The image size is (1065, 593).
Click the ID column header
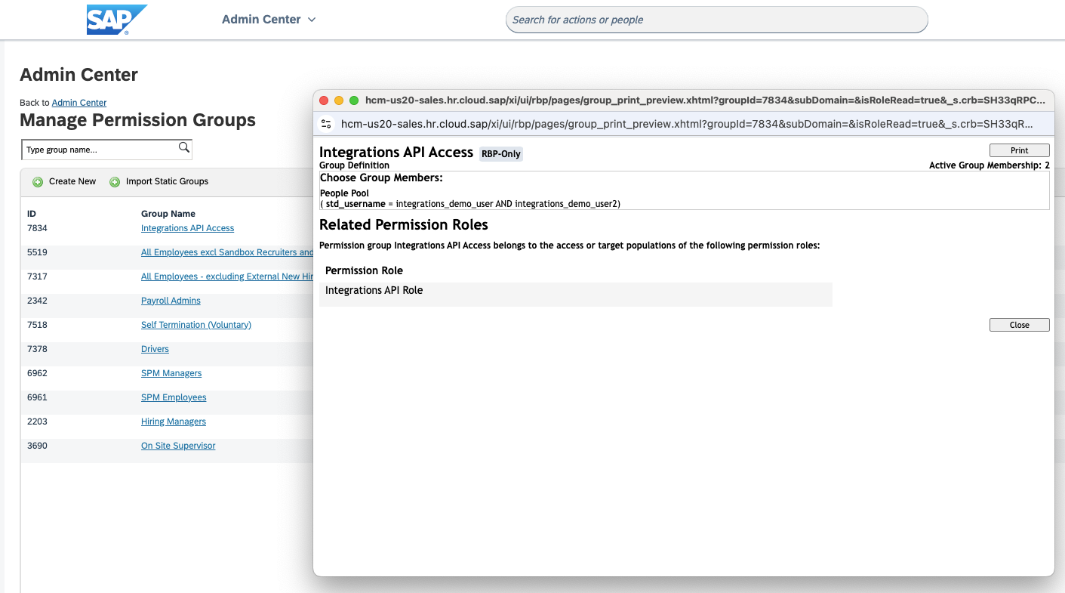click(x=32, y=214)
